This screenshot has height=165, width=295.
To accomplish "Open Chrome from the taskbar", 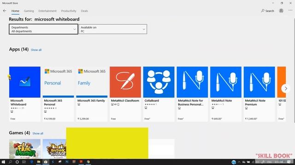I will click(88, 162).
